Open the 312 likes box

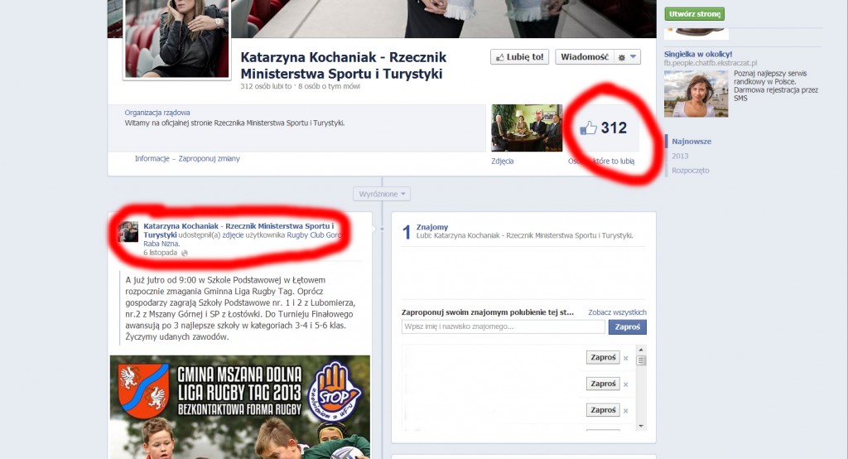pyautogui.click(x=603, y=128)
